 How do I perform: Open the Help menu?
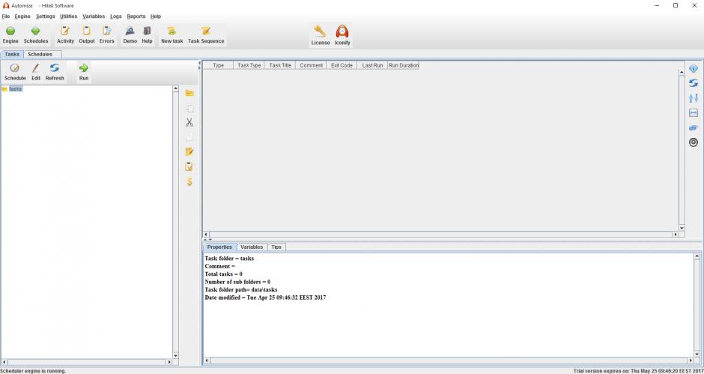[155, 16]
